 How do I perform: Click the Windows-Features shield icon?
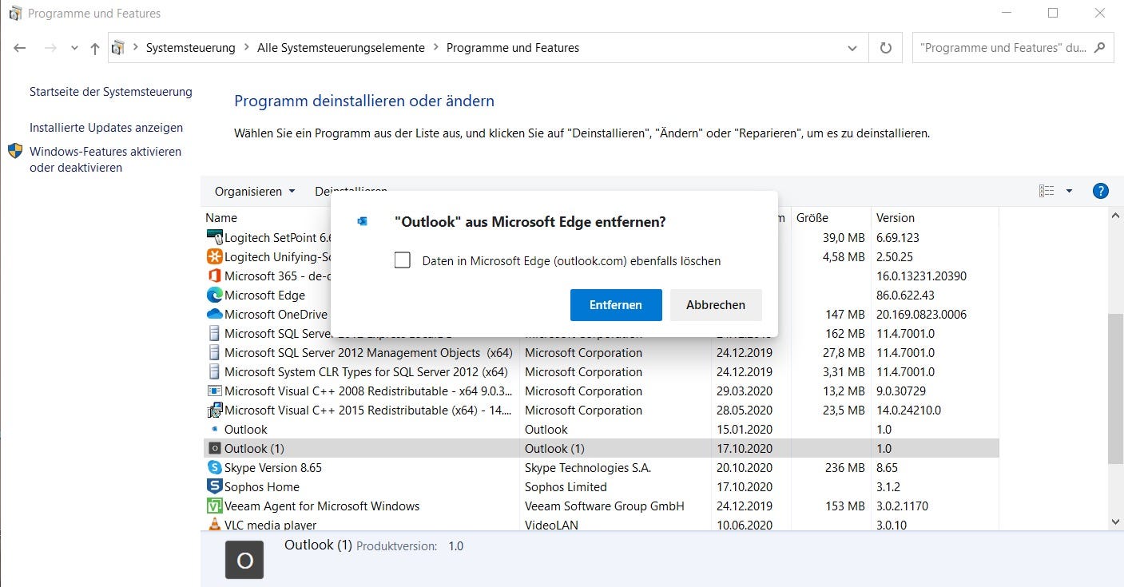[15, 151]
